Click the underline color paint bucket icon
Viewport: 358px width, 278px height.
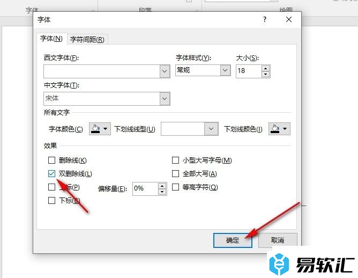point(275,129)
